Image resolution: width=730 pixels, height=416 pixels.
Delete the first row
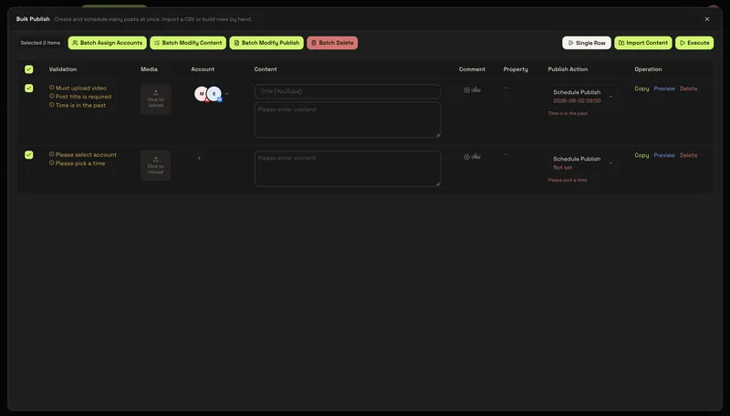[689, 88]
